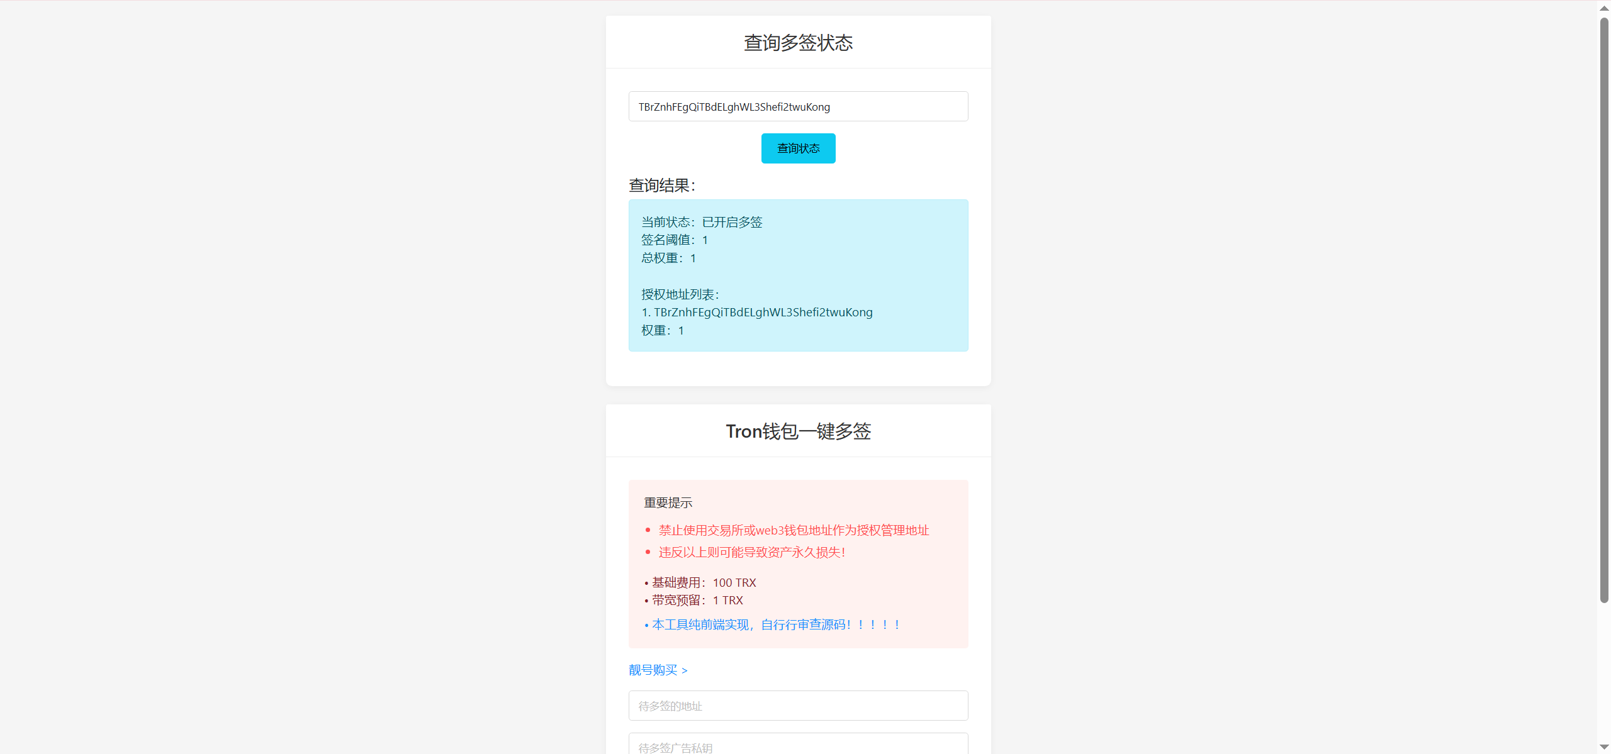Click the scrollbar down arrow
1611x754 pixels.
click(1604, 746)
